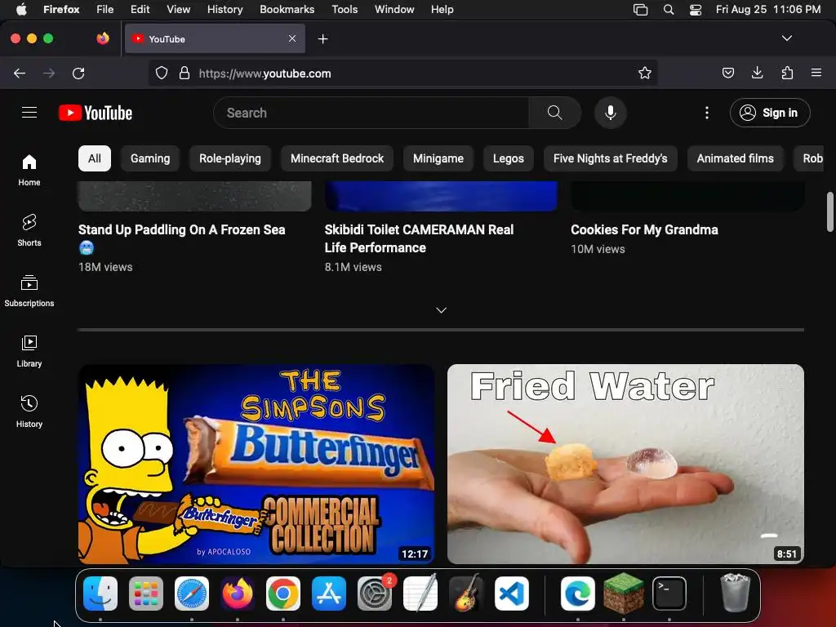Image resolution: width=836 pixels, height=627 pixels.
Task: Click the search magnifier button
Action: [554, 113]
